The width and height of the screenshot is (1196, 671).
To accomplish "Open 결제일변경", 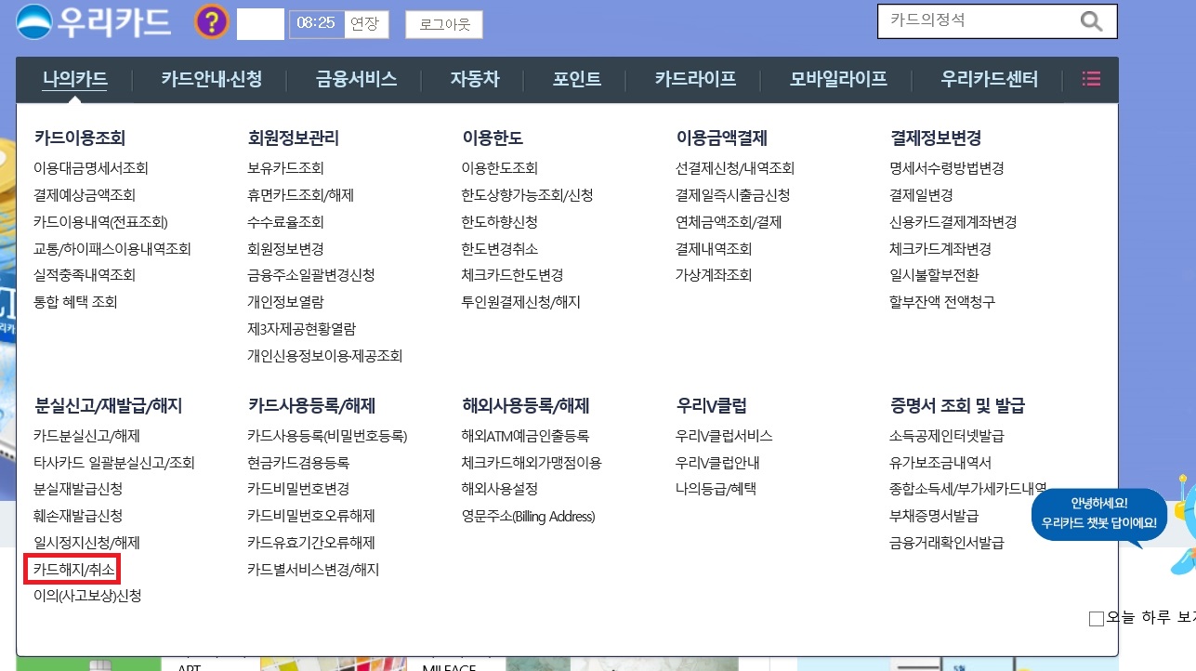I will (921, 195).
